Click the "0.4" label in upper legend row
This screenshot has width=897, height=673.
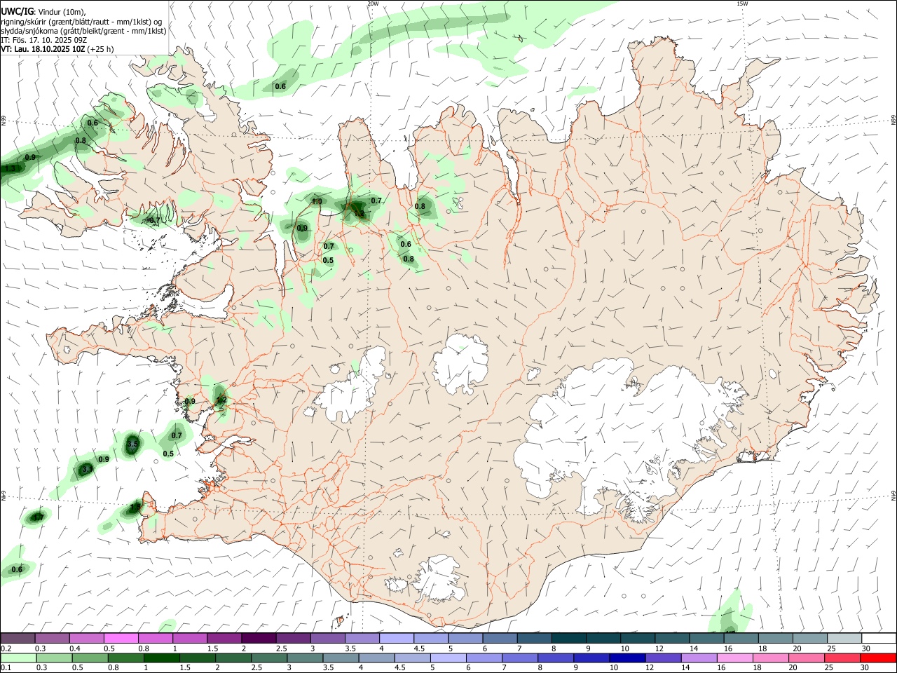coord(75,648)
